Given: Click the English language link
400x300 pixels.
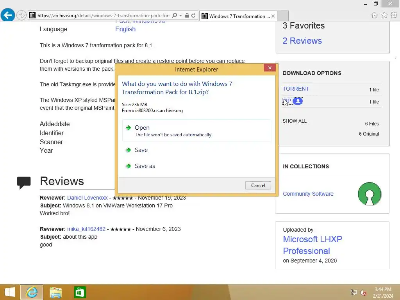Looking at the screenshot, I should (125, 29).
